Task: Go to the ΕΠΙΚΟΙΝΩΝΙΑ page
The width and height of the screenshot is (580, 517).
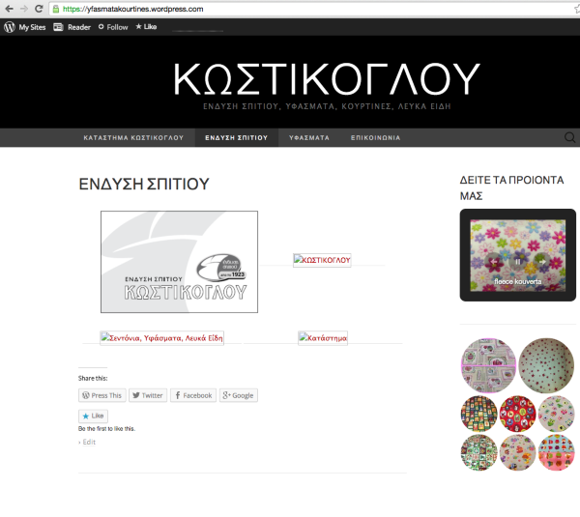Action: point(375,137)
